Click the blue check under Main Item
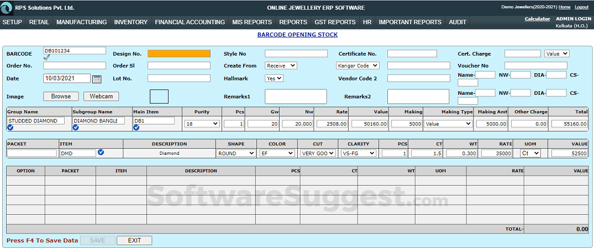594x250 pixels. [136, 128]
